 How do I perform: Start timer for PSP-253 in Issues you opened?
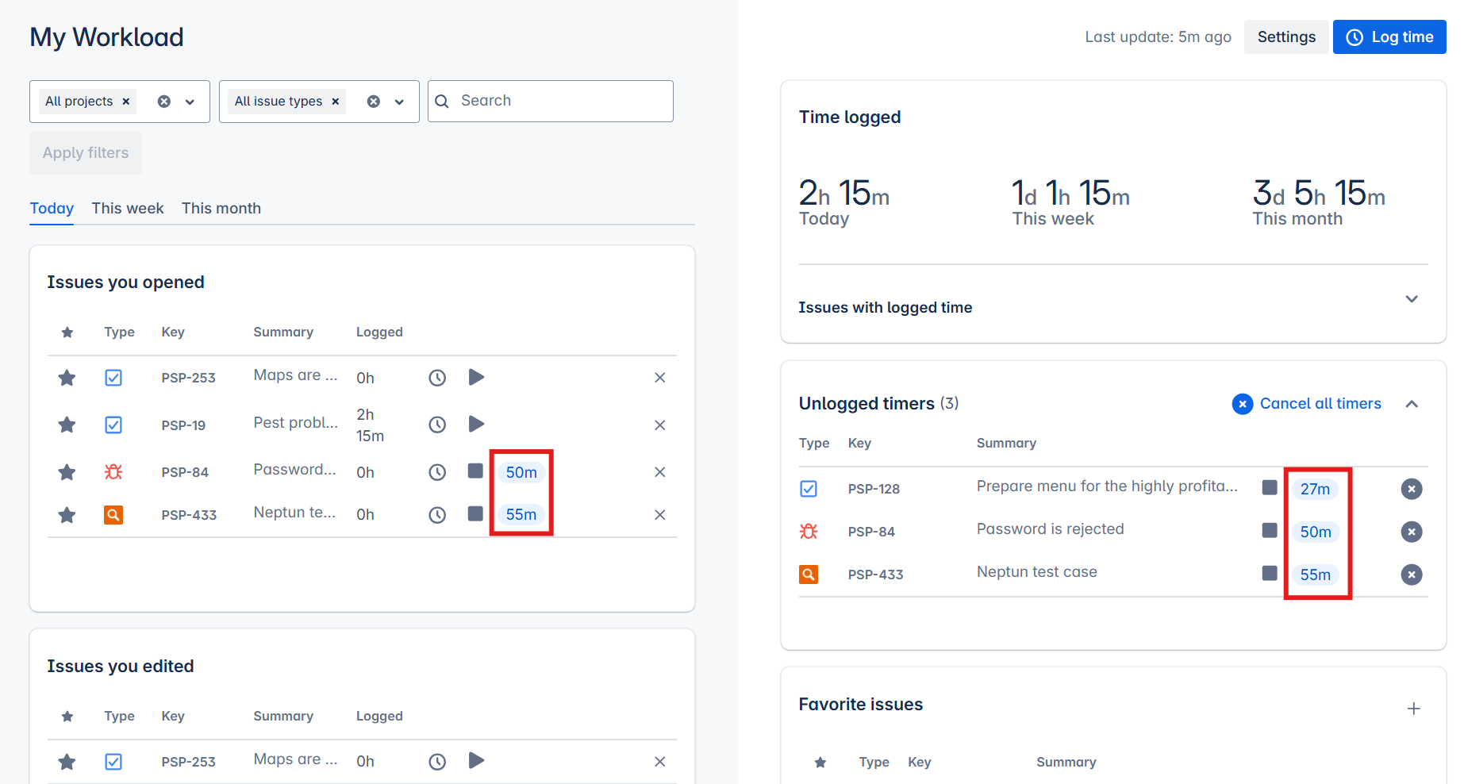click(x=476, y=377)
